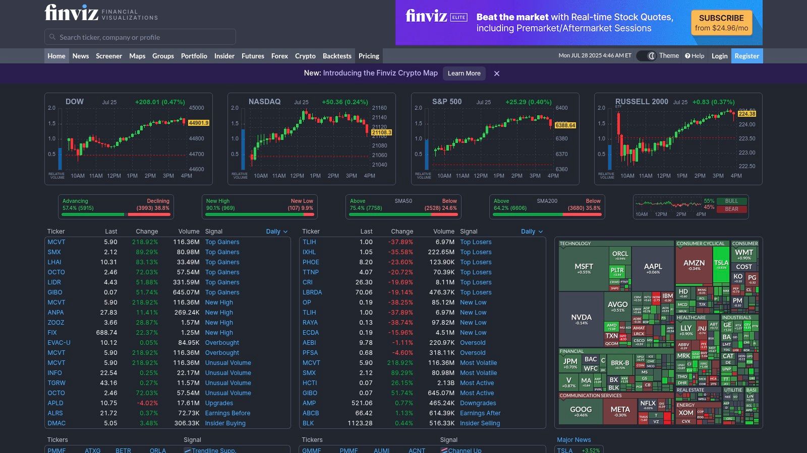
Task: Click the Most Active signal for HCTI
Action: pos(477,383)
